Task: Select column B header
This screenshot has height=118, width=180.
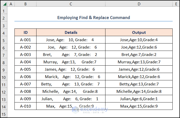Action: 25,4
